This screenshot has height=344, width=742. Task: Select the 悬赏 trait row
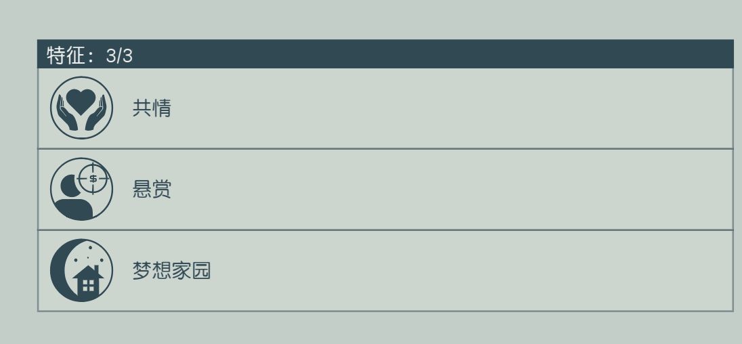[433, 190]
